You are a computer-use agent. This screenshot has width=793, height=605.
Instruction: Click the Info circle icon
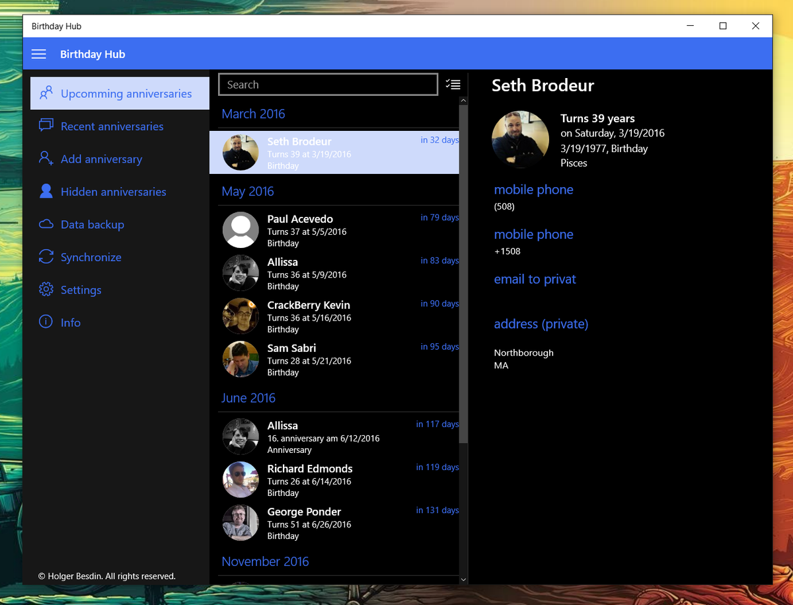click(45, 322)
